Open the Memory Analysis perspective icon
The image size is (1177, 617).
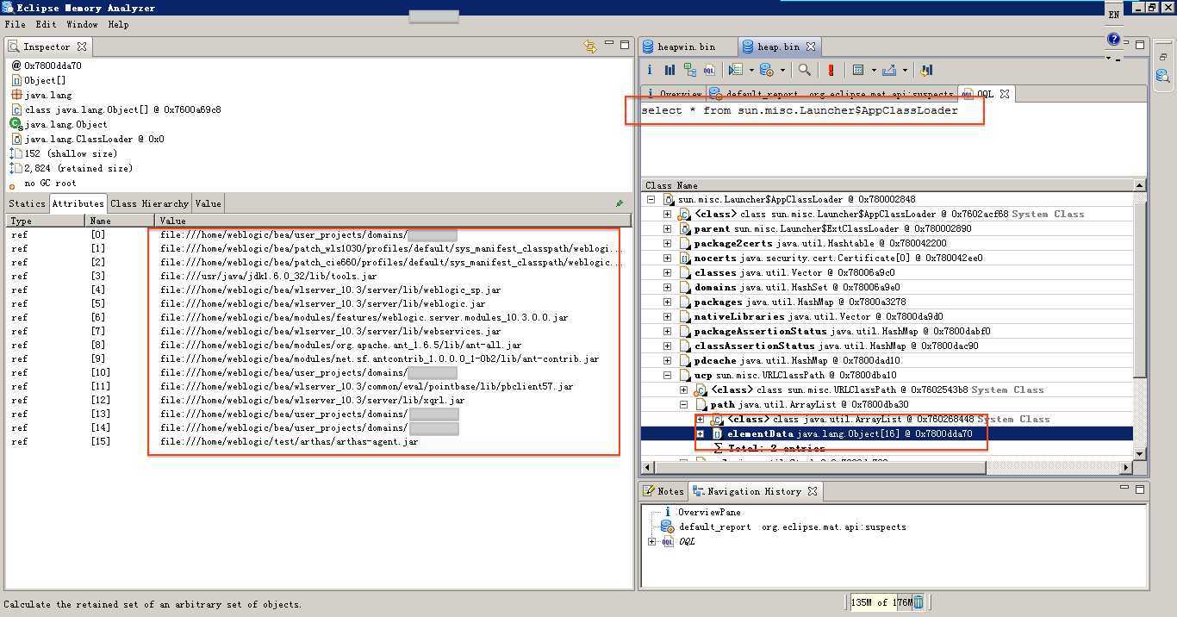[x=1162, y=76]
